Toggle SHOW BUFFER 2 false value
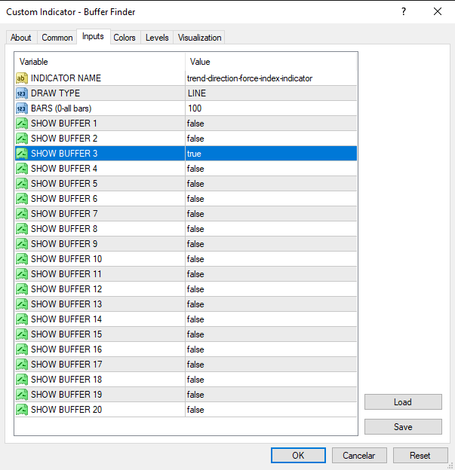The width and height of the screenshot is (455, 470). click(270, 139)
